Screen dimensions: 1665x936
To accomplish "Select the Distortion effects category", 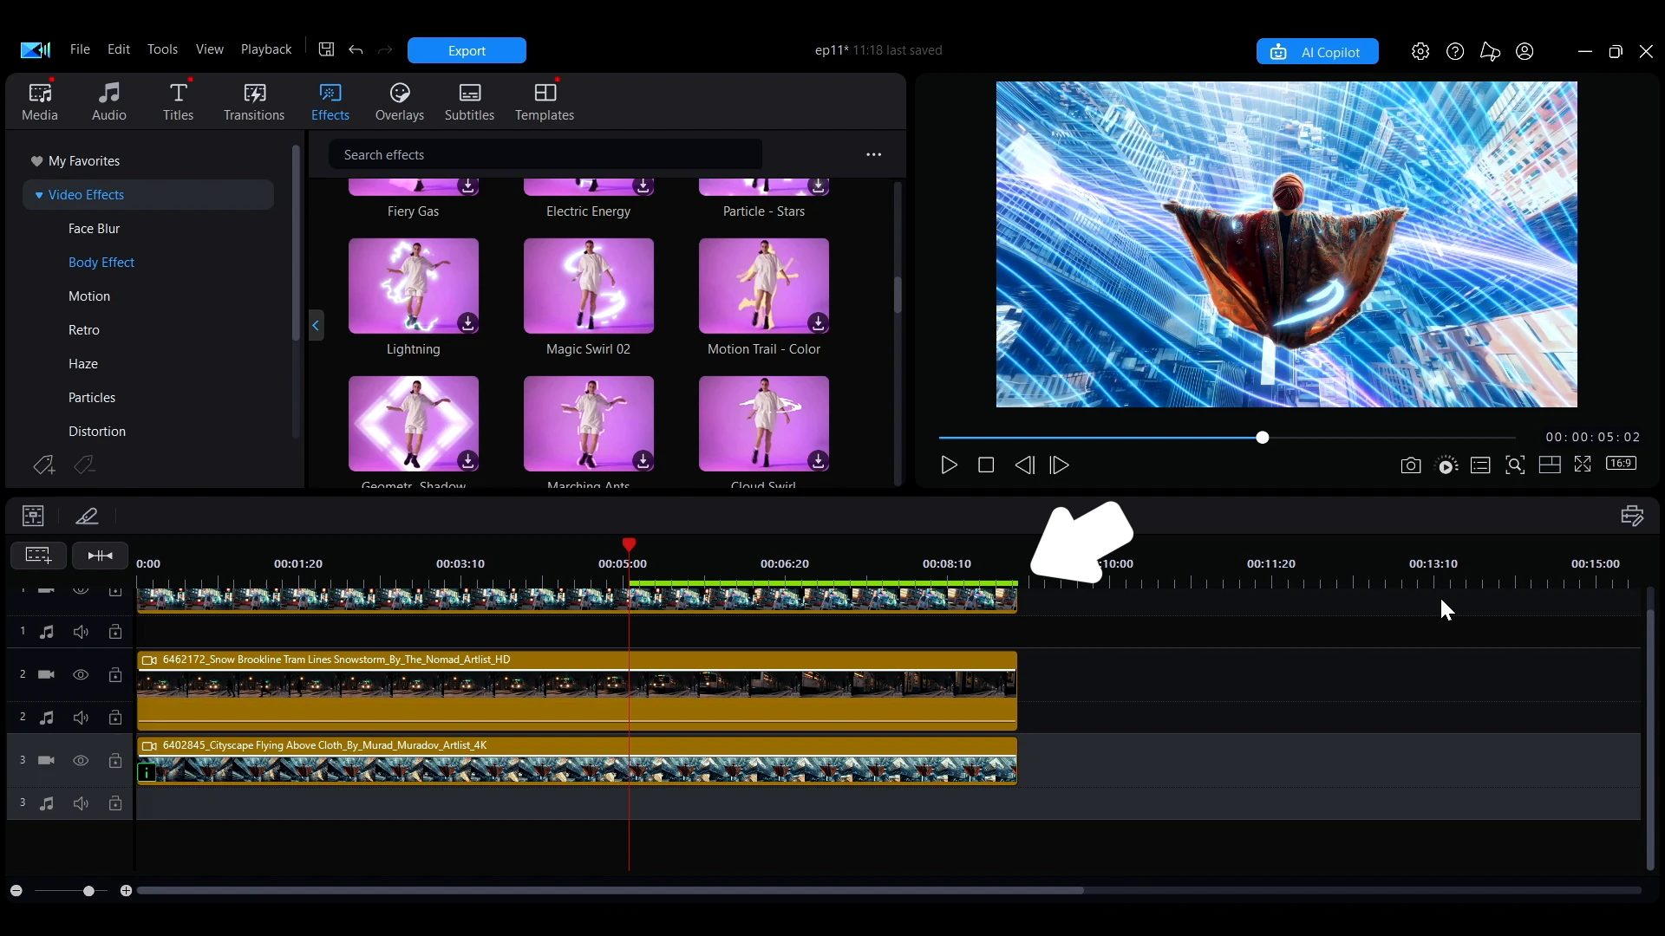I will point(97,432).
